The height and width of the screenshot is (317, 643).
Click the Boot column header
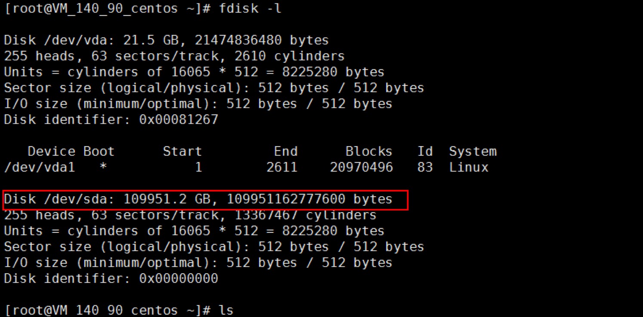(99, 151)
